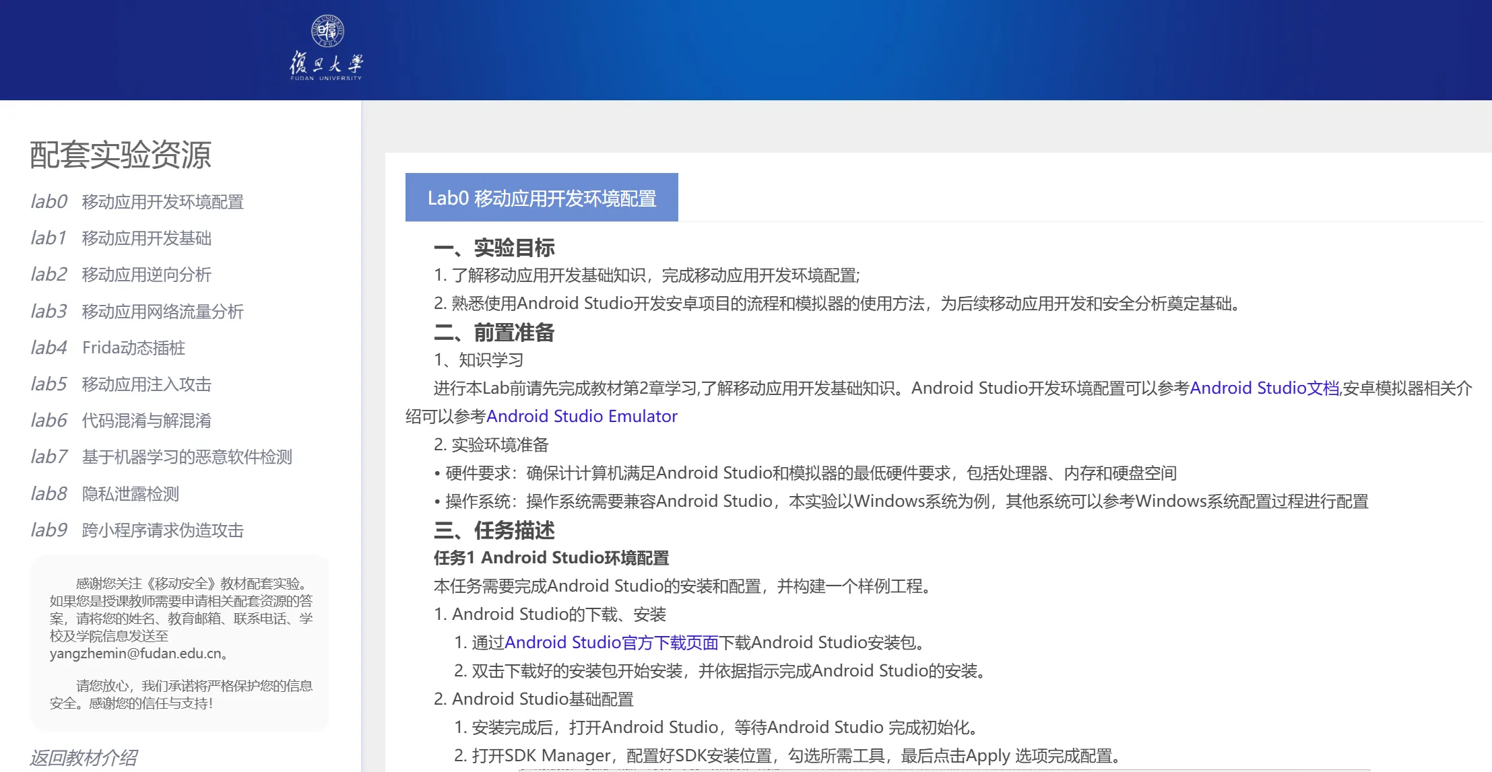Open lab8 隐私泄露检测
The image size is (1492, 772).
[x=104, y=493]
